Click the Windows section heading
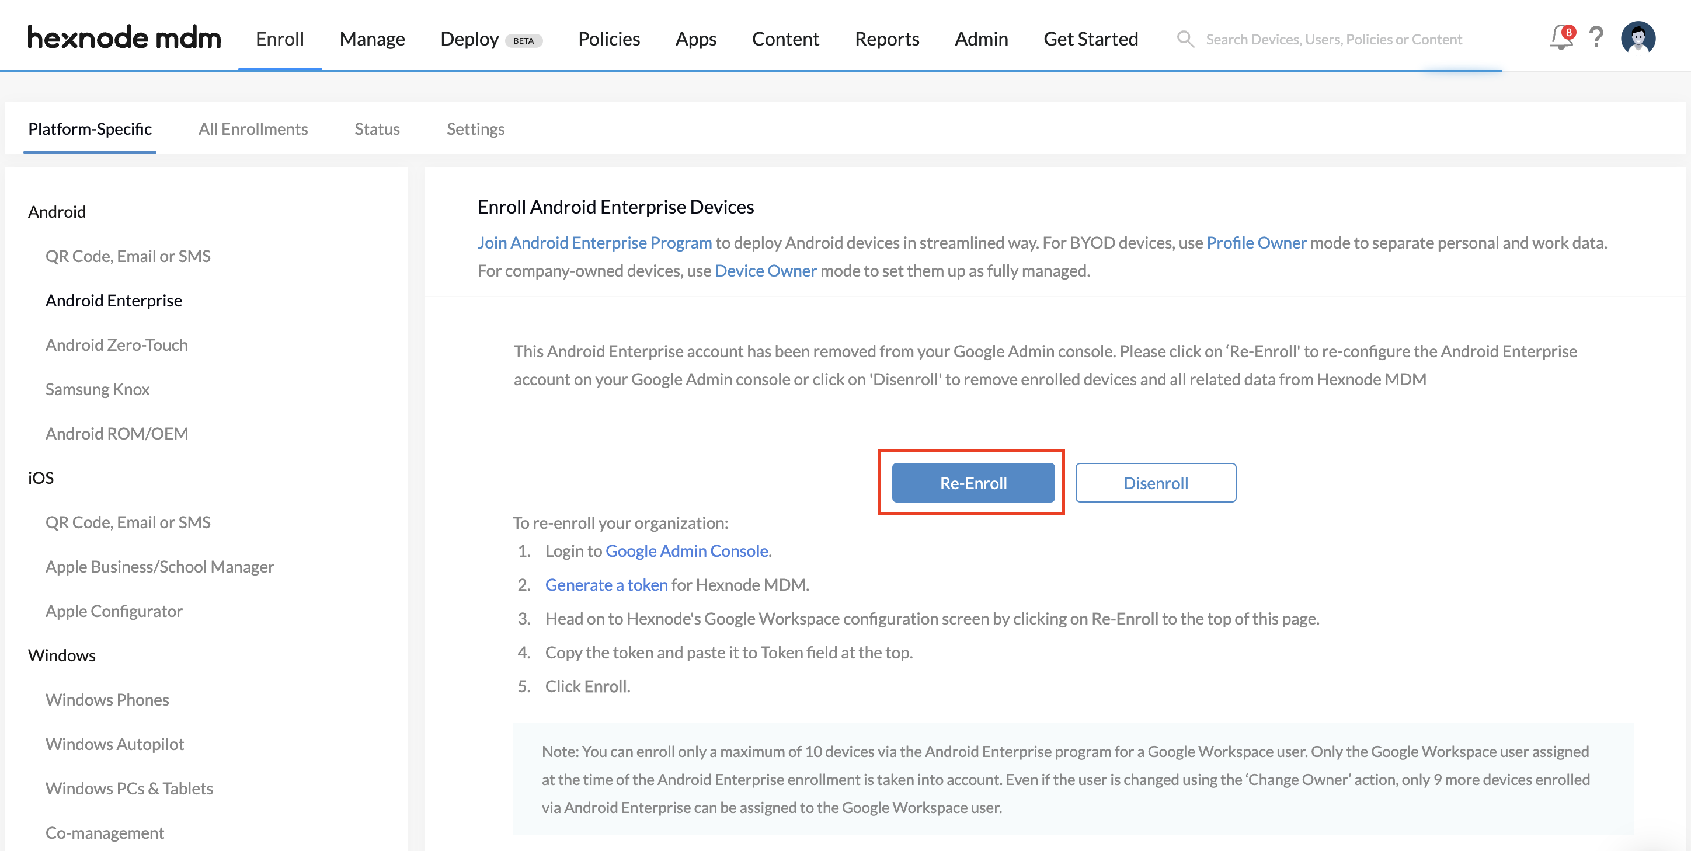 tap(61, 655)
